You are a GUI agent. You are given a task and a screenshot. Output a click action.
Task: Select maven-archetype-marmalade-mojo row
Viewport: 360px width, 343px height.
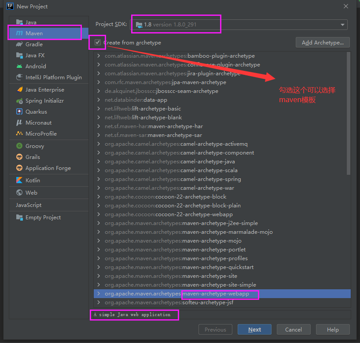coord(222,232)
